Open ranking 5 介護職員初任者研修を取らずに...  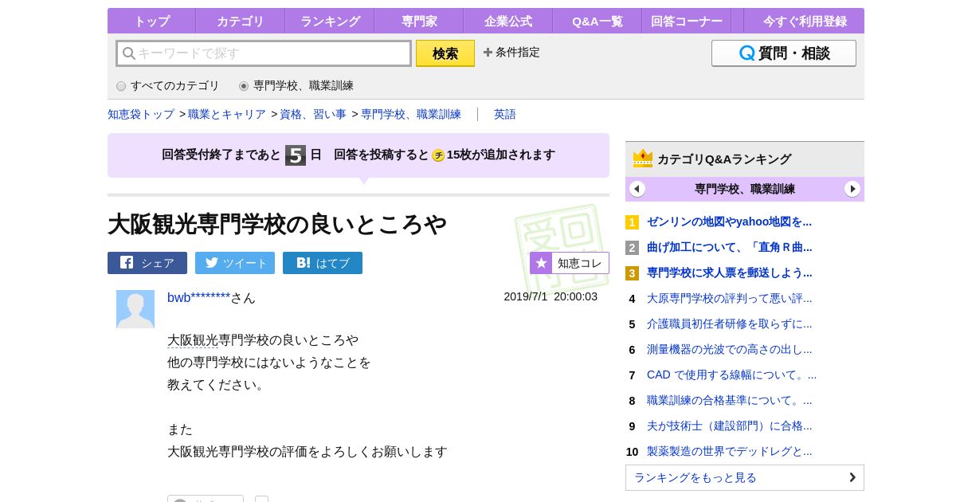pyautogui.click(x=729, y=324)
